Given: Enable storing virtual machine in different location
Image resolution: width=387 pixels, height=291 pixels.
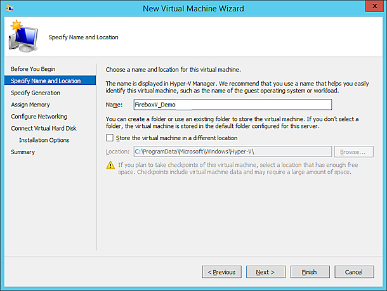Looking at the screenshot, I should (110, 138).
